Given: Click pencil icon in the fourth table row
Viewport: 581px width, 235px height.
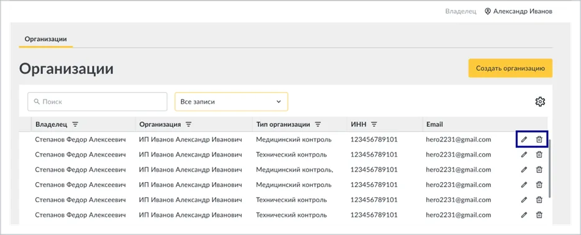Looking at the screenshot, I should tap(524, 185).
